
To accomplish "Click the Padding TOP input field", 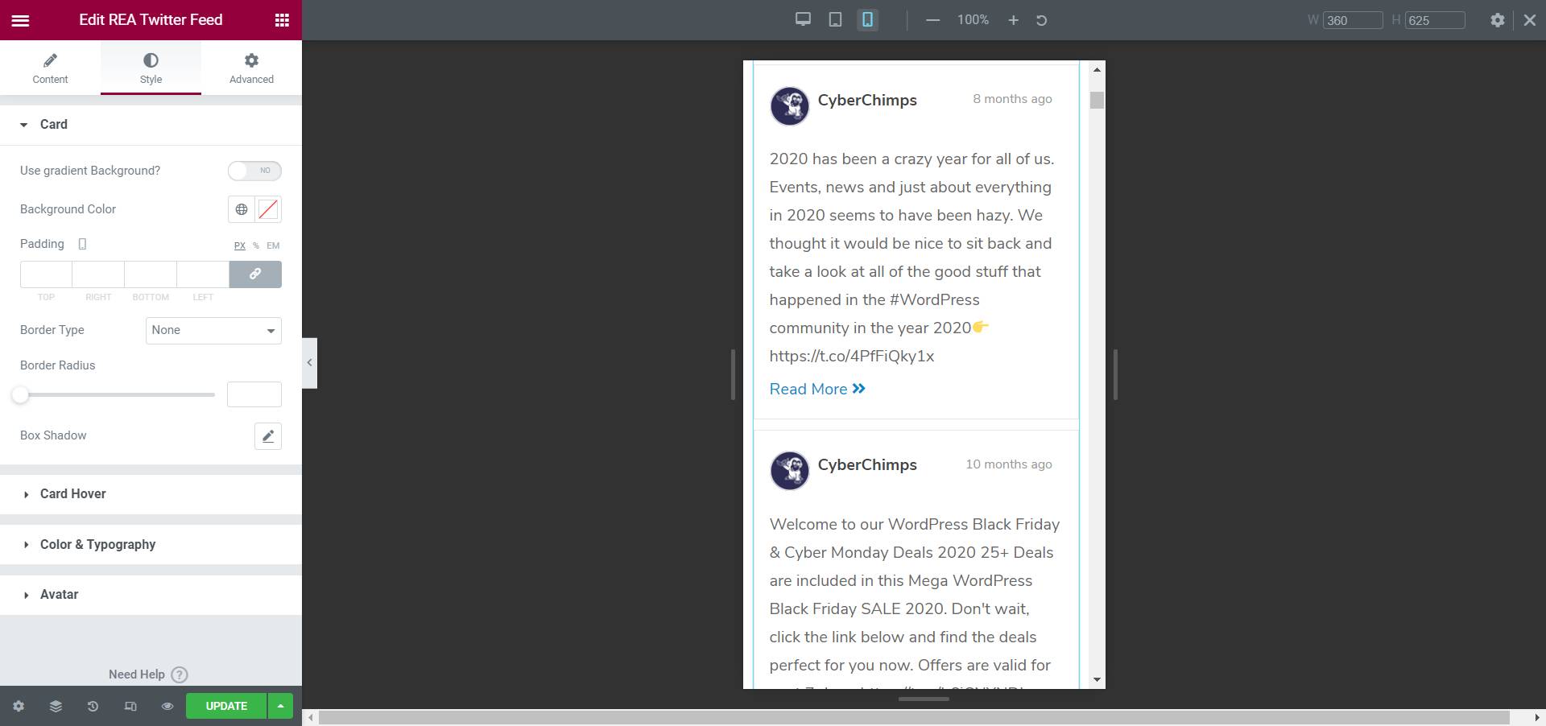I will point(46,274).
